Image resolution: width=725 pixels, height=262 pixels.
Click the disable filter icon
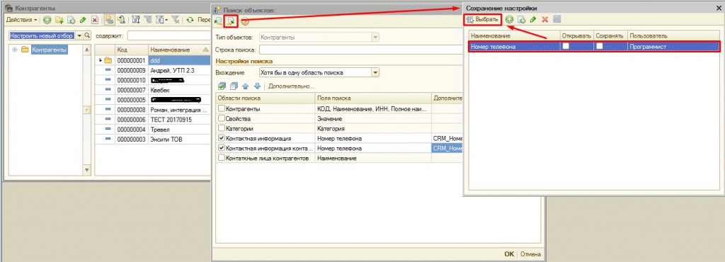pyautogui.click(x=176, y=20)
